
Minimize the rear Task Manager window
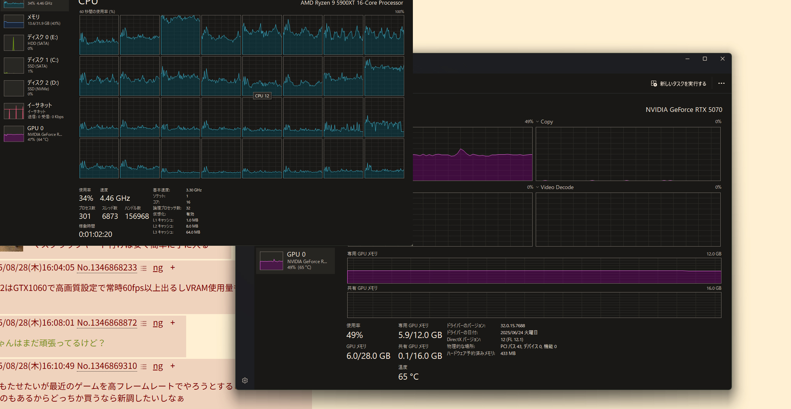(687, 59)
